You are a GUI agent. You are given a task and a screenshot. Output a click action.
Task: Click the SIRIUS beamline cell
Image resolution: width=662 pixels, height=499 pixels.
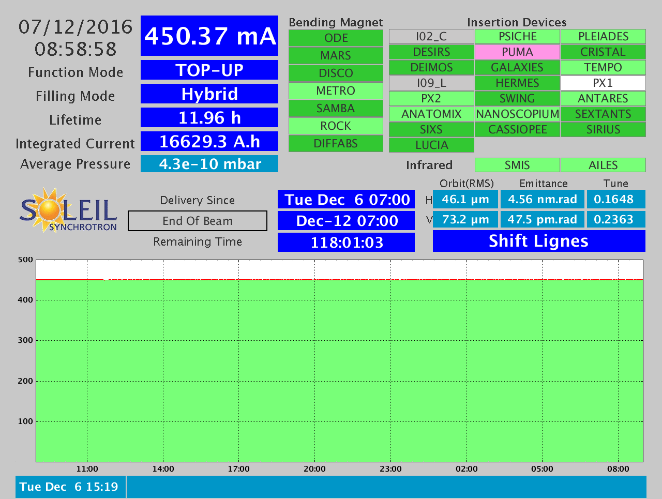tap(603, 129)
